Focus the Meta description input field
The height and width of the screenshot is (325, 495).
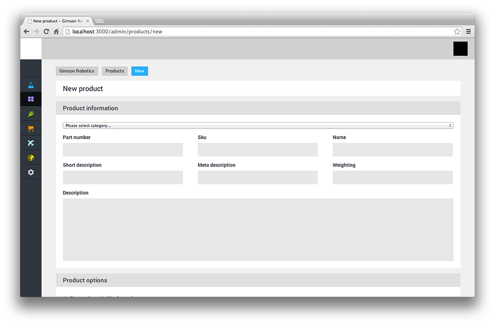257,177
